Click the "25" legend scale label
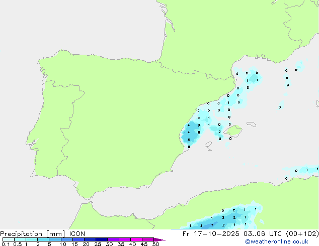The image size is (319, 246). pyautogui.click(x=98, y=244)
